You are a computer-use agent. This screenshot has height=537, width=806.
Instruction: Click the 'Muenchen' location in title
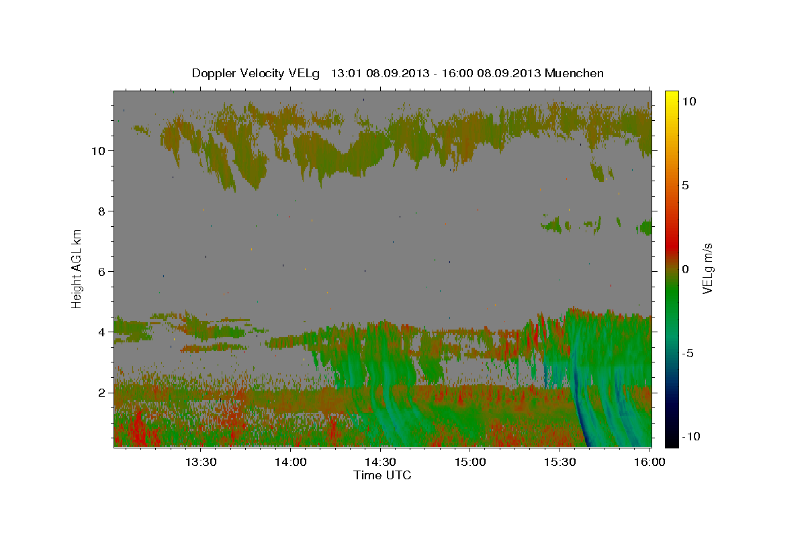pyautogui.click(x=574, y=73)
